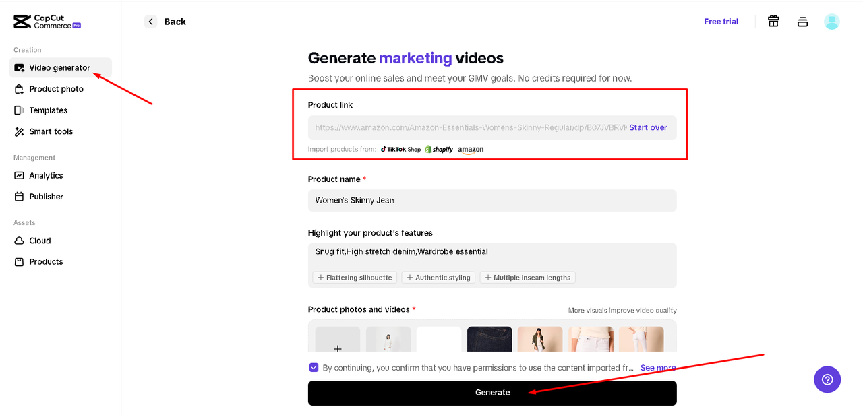Image resolution: width=863 pixels, height=415 pixels.
Task: Click the Video generator sidebar icon
Action: tap(19, 68)
